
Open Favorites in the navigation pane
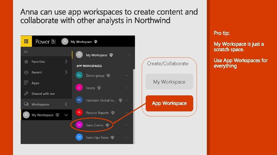point(46,62)
